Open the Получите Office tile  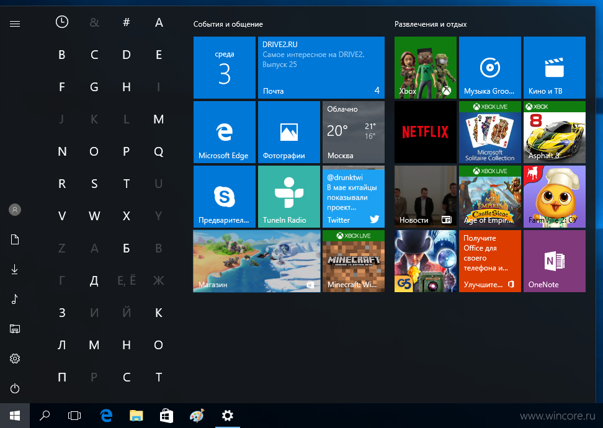490,262
